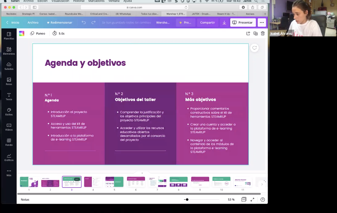
Task: Switch to the WhatsApp browser tab
Action: pyautogui.click(x=123, y=14)
